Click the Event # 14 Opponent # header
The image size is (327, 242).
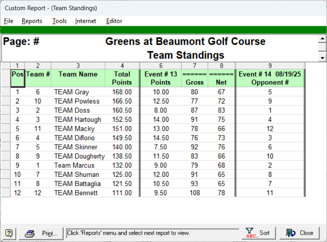[x=270, y=78]
